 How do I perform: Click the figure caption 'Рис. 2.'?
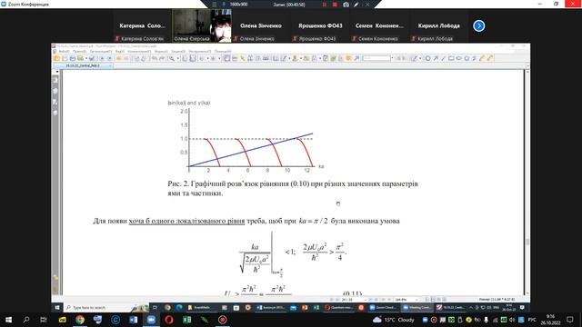point(178,183)
